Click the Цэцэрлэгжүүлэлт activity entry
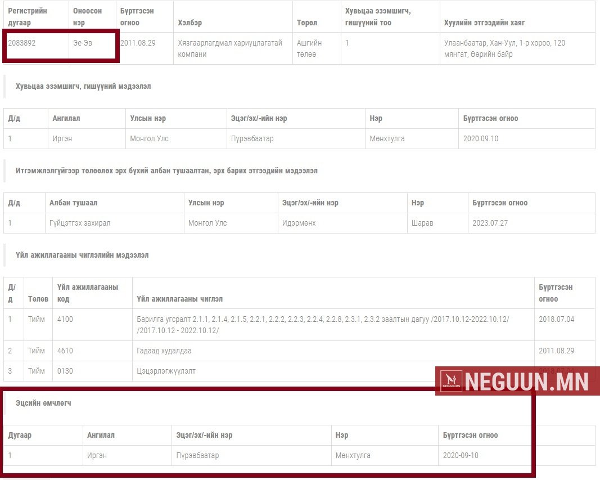Screen dimensions: 600x480 [x=166, y=371]
